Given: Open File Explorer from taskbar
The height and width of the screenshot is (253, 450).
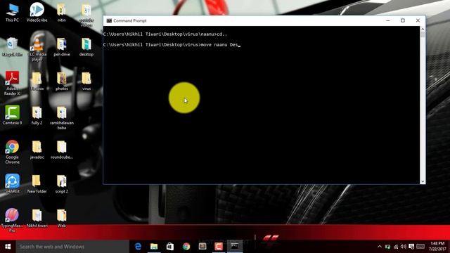Looking at the screenshot, I should [x=154, y=247].
